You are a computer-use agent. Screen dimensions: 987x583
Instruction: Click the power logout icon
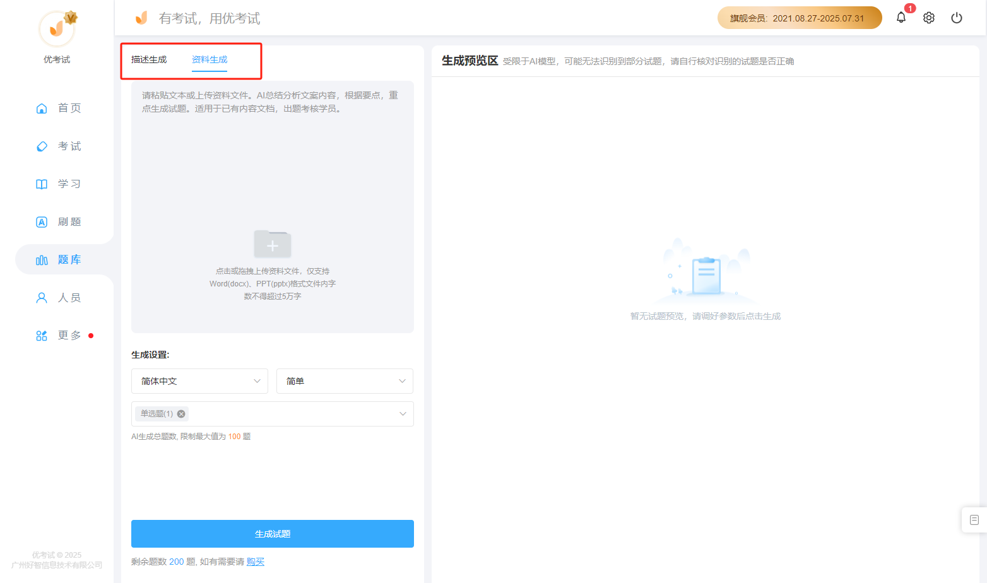(957, 18)
